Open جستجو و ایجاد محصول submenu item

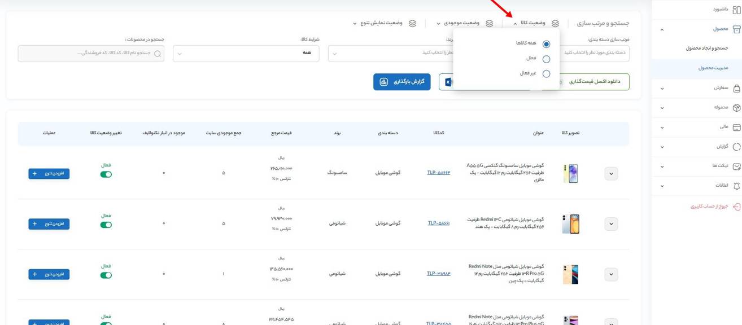click(707, 49)
